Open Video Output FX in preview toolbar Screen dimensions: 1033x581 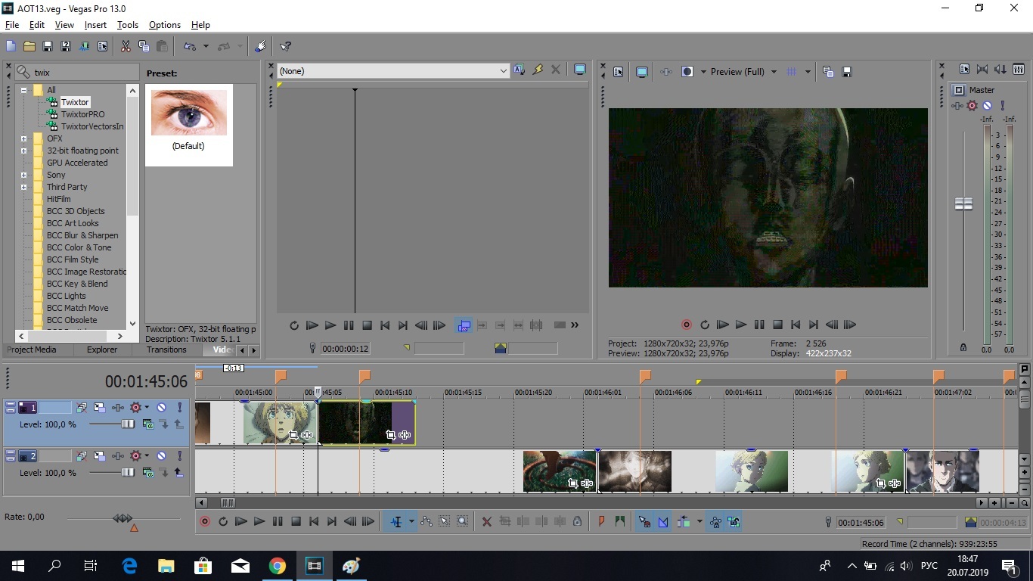(666, 72)
